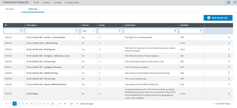Viewport: 237px width, 108px height.
Task: Switch to the Structure tab
Action: click(10, 9)
